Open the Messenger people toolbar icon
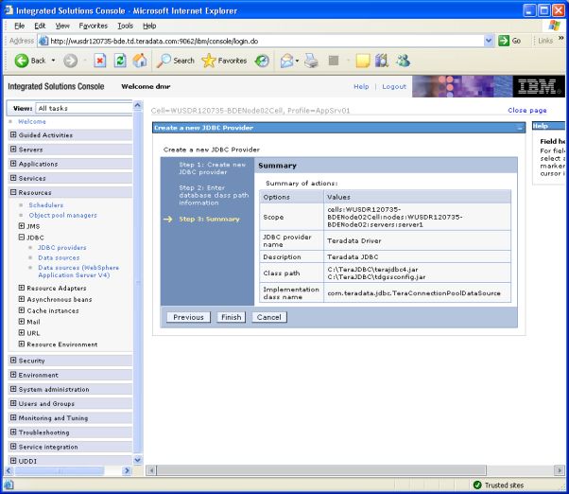The image size is (569, 494). click(403, 61)
